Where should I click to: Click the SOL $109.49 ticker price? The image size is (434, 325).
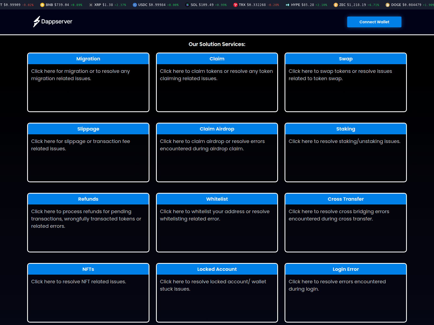(x=206, y=5)
